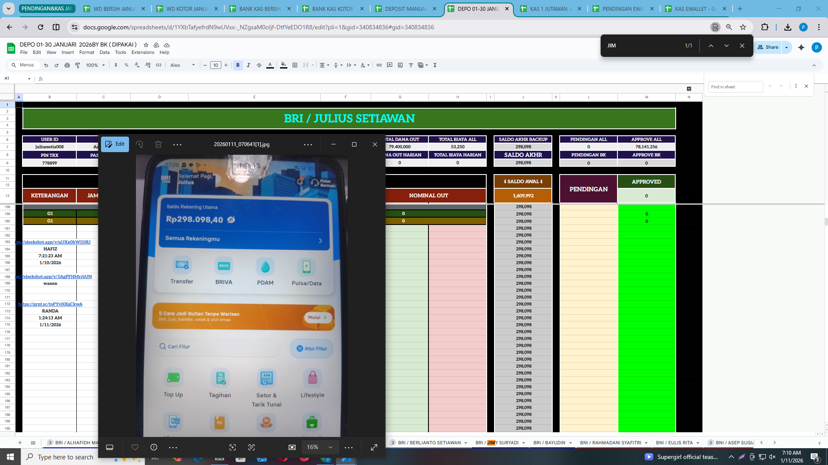Add a new sheet

[x=20, y=443]
